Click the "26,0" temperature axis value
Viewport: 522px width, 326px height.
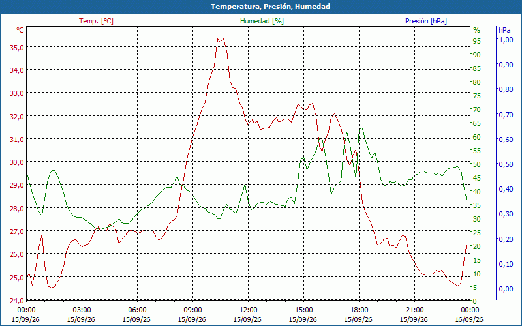point(17,254)
